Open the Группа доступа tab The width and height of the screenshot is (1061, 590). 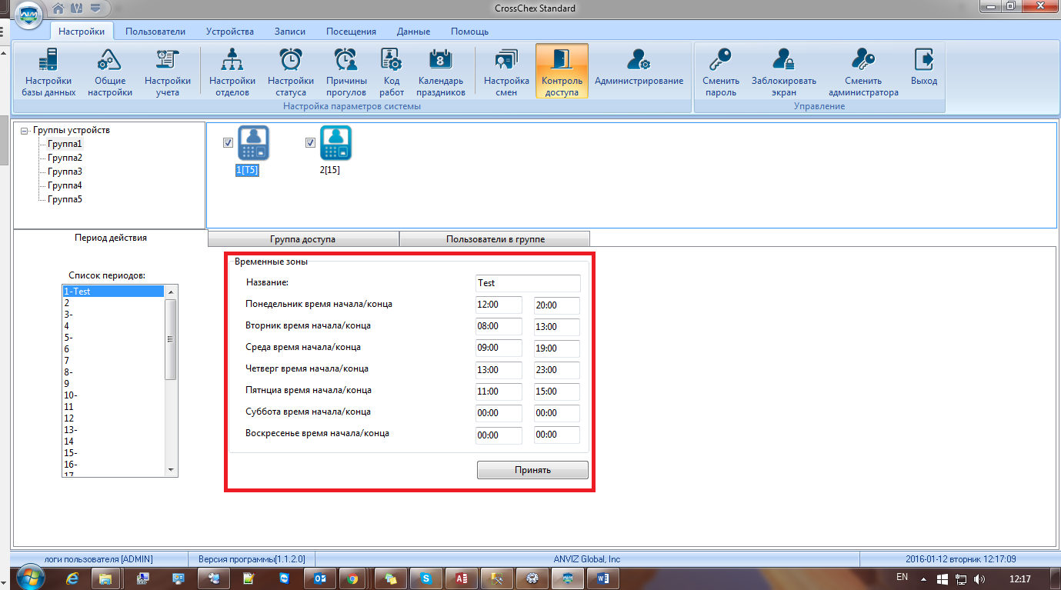click(303, 239)
